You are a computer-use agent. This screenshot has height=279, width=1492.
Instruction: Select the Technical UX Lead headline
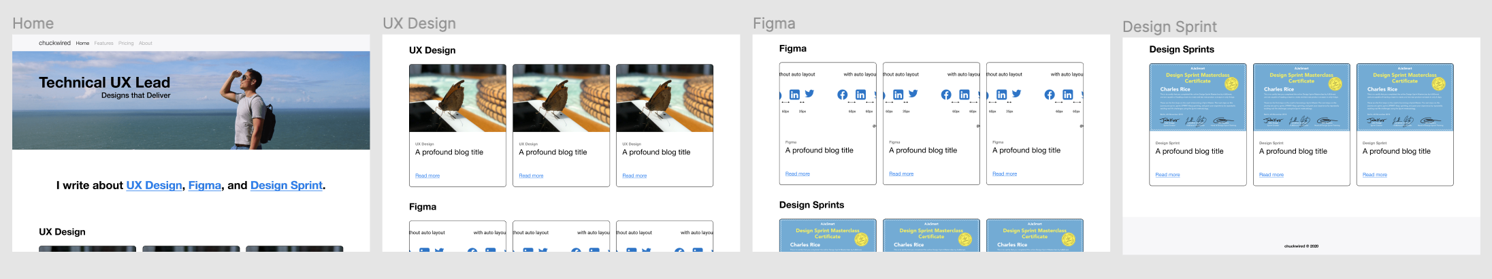104,82
